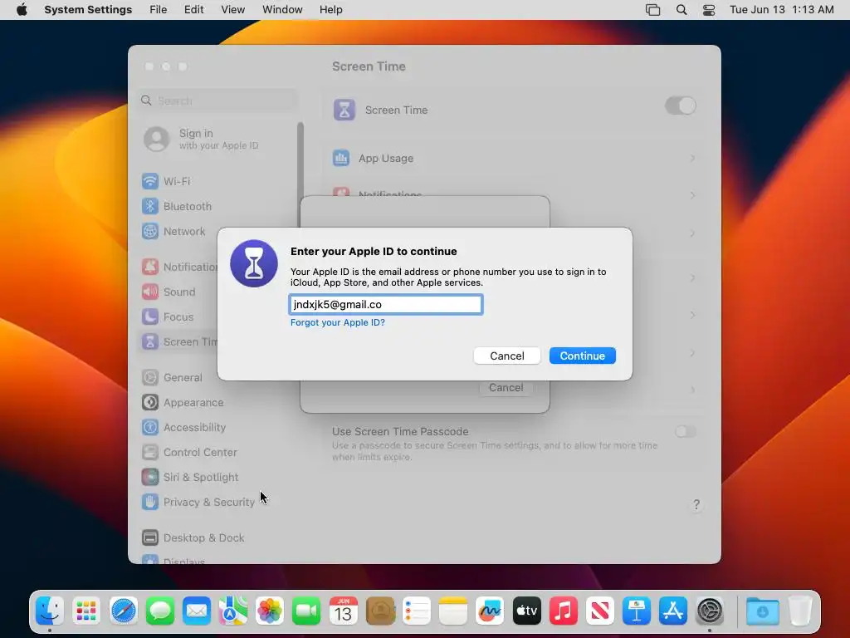Open App Store from the Dock
The width and height of the screenshot is (850, 638).
click(x=672, y=611)
